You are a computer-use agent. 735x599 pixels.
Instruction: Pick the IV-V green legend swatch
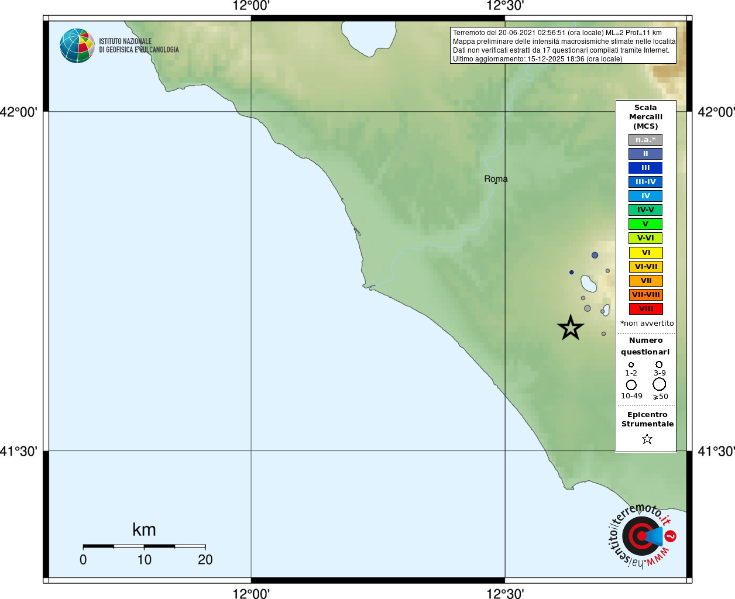tap(645, 210)
